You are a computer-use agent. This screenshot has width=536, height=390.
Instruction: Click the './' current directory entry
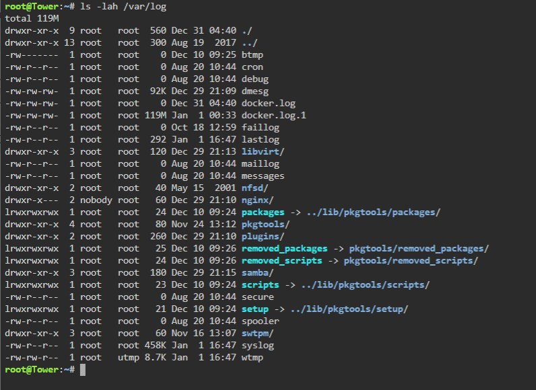[x=247, y=31]
